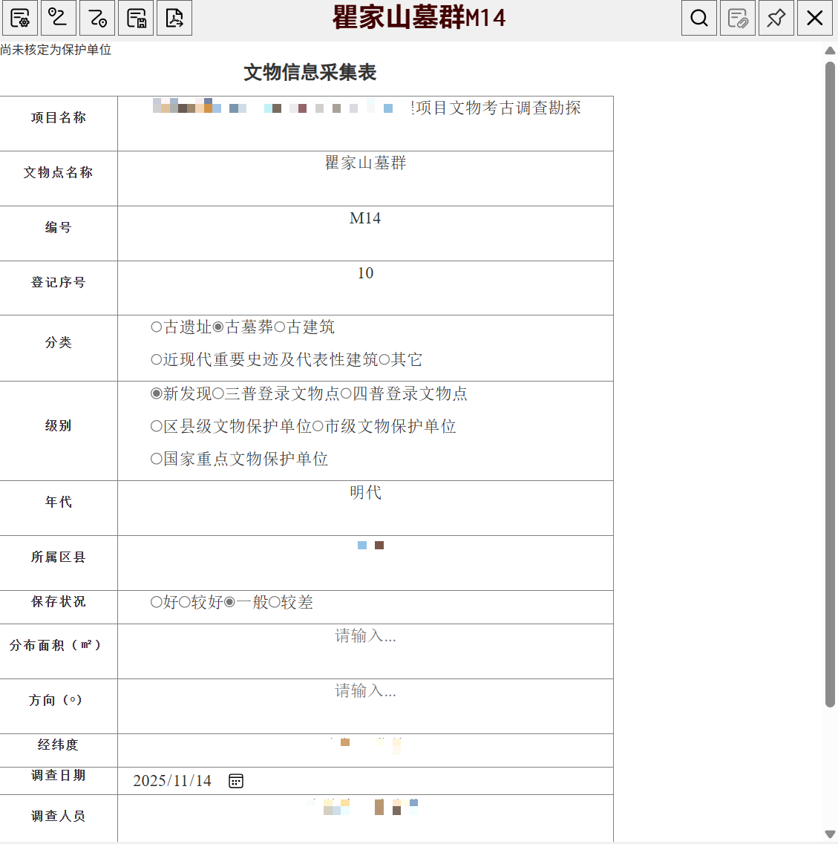
Task: Pin the 瞿家山墓群M14 form
Action: coord(776,18)
